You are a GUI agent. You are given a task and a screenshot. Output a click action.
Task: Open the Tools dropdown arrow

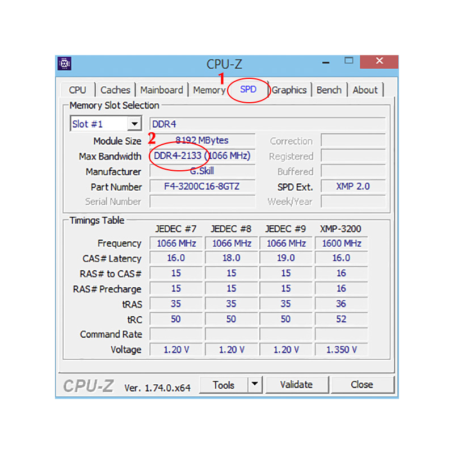255,385
